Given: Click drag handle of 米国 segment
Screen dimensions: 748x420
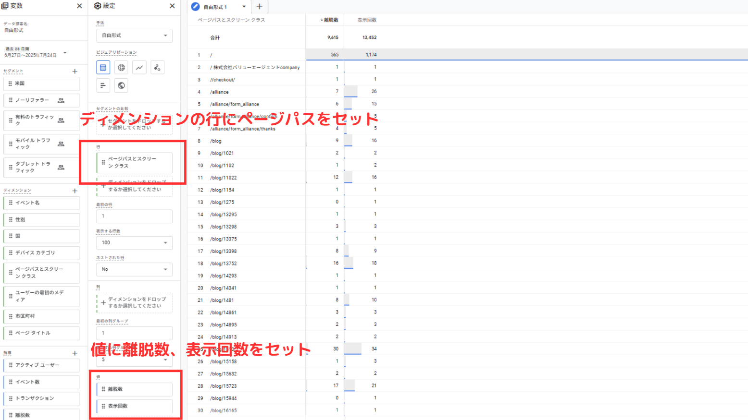Looking at the screenshot, I should 10,84.
